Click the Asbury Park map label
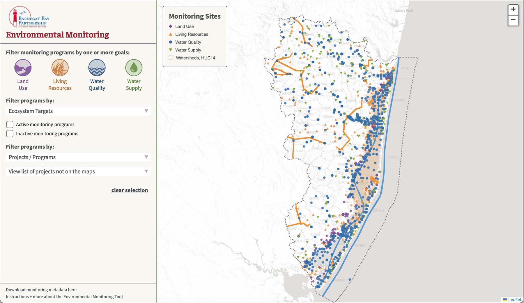The width and height of the screenshot is (524, 303). [x=403, y=10]
